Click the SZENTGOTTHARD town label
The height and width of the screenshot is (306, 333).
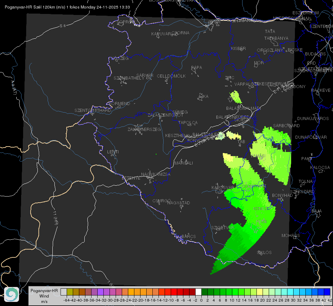[x=93, y=111]
